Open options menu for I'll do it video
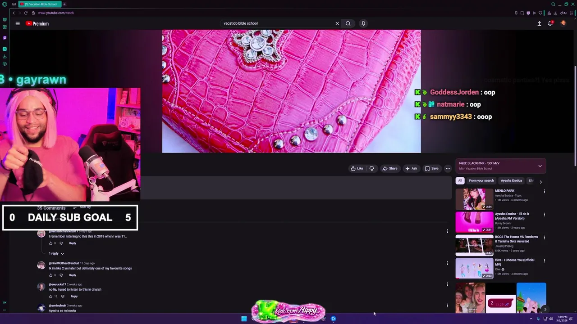Screen dimensions: 577x324 [x=544, y=215]
